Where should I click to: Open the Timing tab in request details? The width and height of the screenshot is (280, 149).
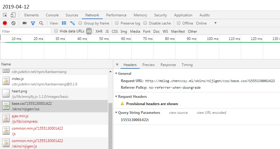[x=187, y=65]
